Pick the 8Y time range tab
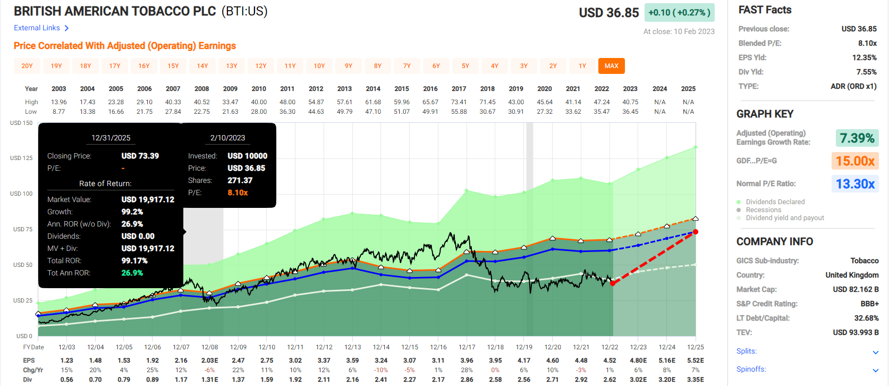 [378, 66]
